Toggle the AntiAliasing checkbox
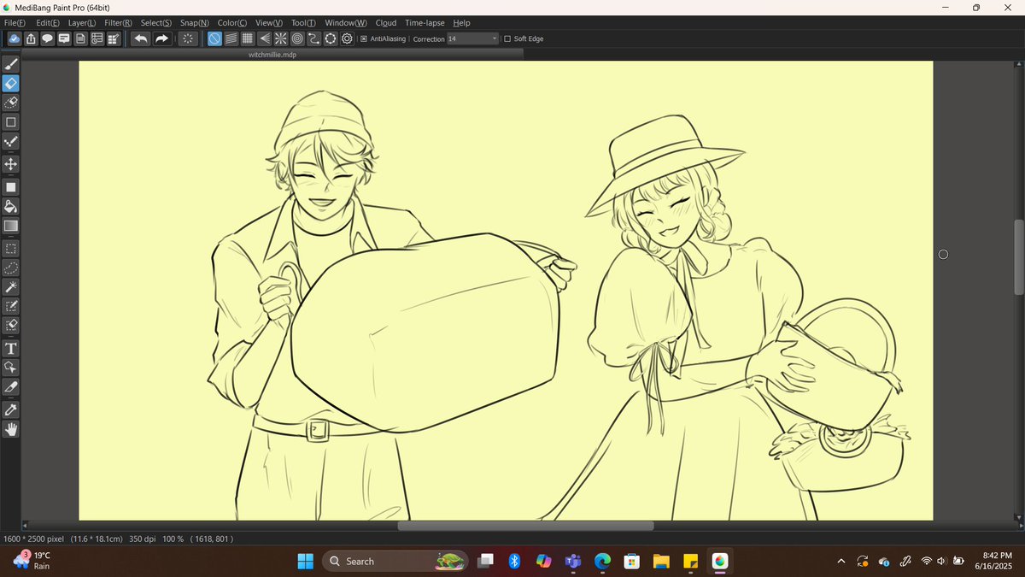This screenshot has height=577, width=1025. pos(364,38)
